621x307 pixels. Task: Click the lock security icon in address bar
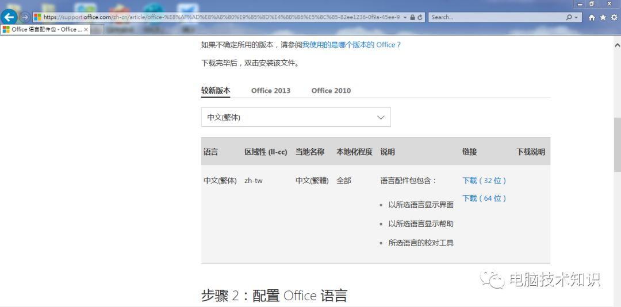[413, 17]
